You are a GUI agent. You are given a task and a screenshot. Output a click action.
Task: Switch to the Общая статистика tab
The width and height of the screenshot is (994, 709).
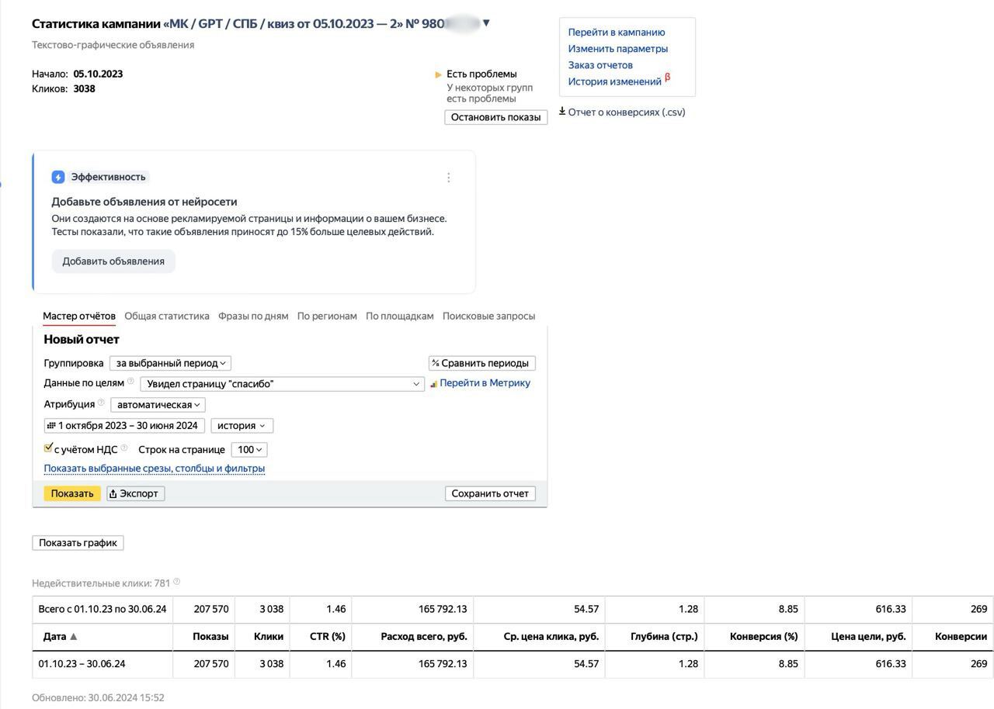[x=167, y=316]
